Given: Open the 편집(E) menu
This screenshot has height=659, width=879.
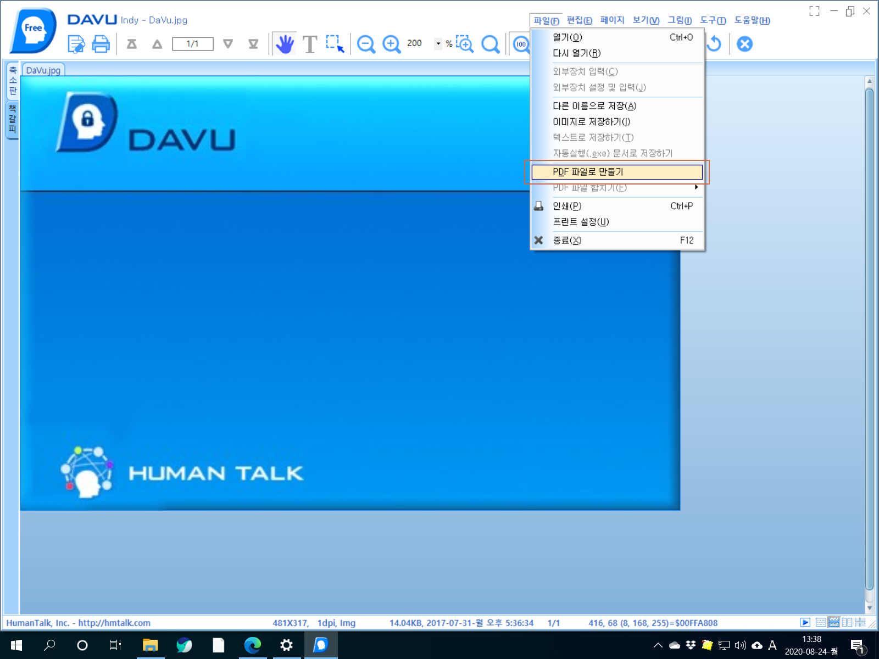Looking at the screenshot, I should [x=580, y=20].
